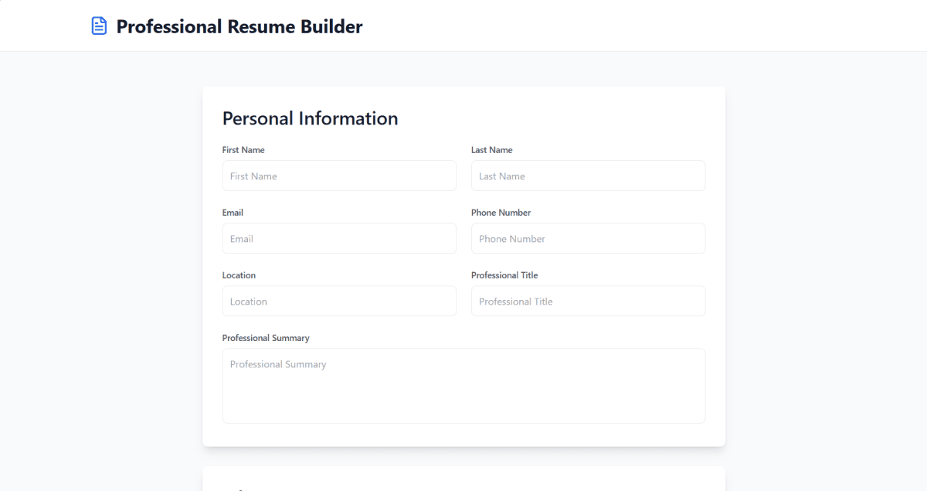The width and height of the screenshot is (927, 491).
Task: Select the Professional Summary label
Action: tap(266, 338)
